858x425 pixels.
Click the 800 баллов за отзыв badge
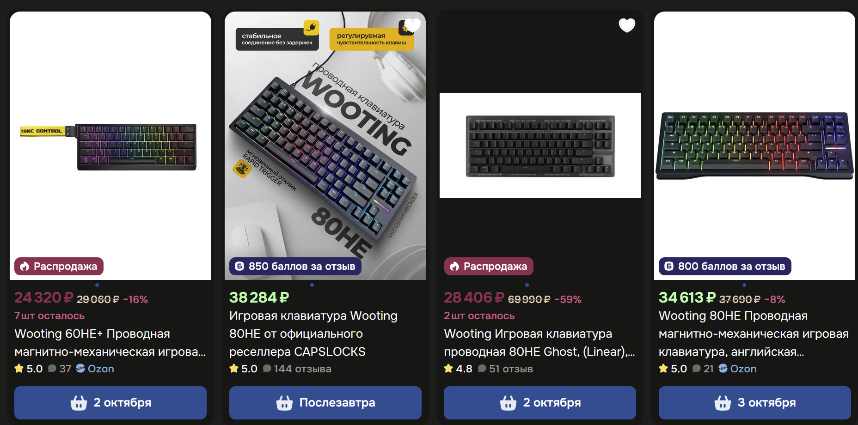725,266
